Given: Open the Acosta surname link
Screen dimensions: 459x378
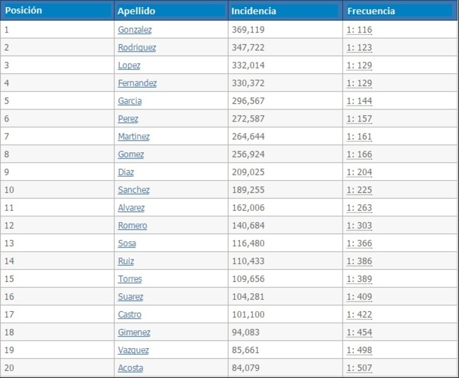Looking at the screenshot, I should 131,368.
